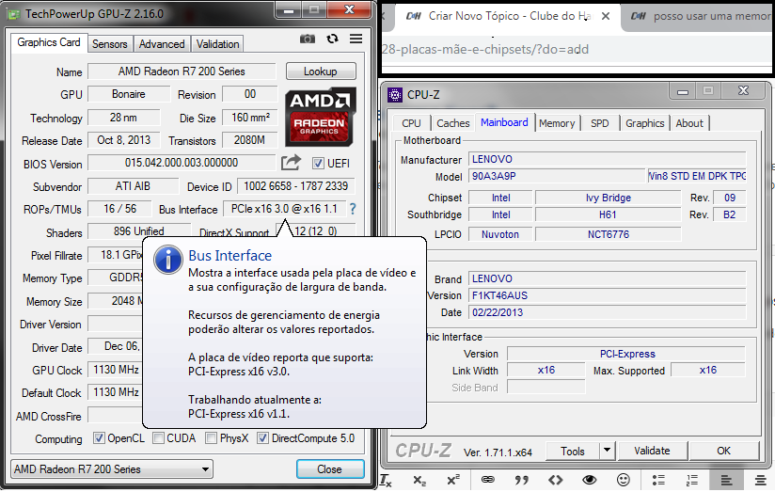Insert a quote block in the editor
The width and height of the screenshot is (775, 492).
[x=521, y=480]
